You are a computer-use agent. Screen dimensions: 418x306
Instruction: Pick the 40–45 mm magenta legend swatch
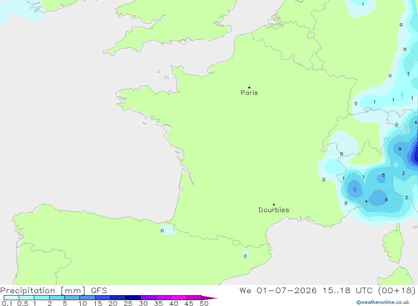(178, 298)
